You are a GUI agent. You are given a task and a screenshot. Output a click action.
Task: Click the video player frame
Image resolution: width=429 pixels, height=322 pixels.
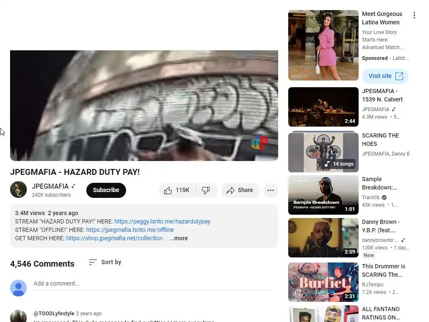(144, 105)
